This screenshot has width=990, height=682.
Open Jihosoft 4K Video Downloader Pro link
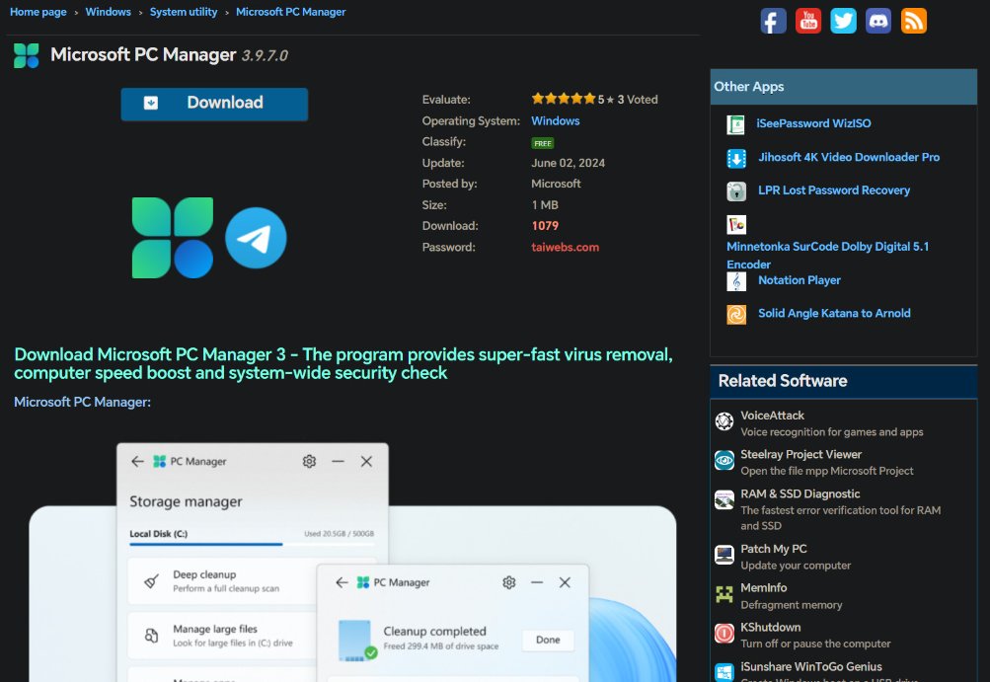point(849,157)
